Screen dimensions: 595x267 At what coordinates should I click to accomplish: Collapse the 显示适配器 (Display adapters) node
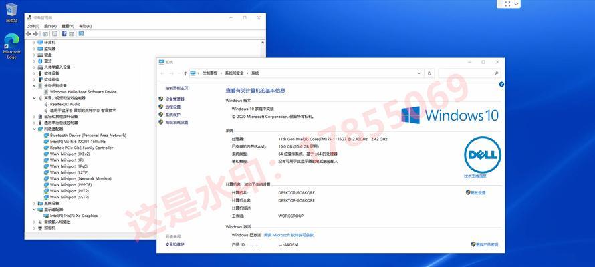(35, 210)
